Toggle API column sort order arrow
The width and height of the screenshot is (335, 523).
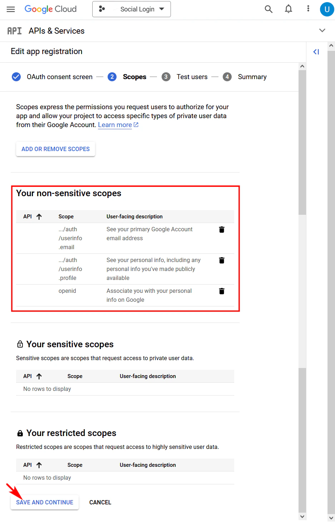[39, 216]
